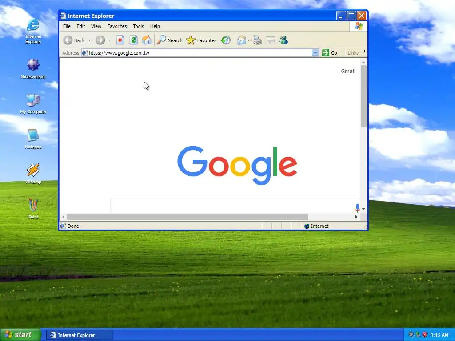Image resolution: width=455 pixels, height=341 pixels.
Task: Print the page with the printer icon
Action: coord(257,40)
